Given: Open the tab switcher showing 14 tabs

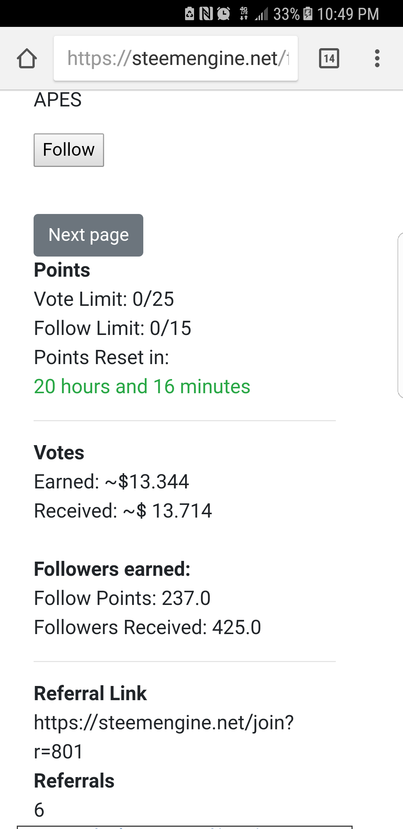Looking at the screenshot, I should (329, 59).
